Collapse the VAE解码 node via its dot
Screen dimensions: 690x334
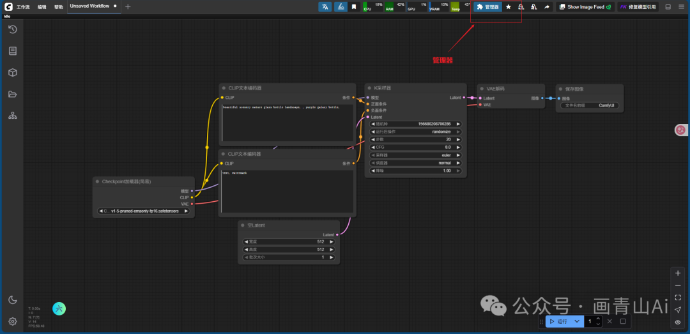click(x=482, y=89)
